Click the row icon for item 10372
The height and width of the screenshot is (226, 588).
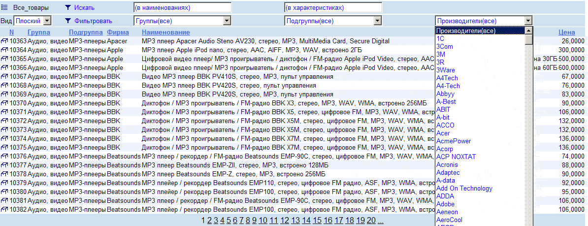5,121
